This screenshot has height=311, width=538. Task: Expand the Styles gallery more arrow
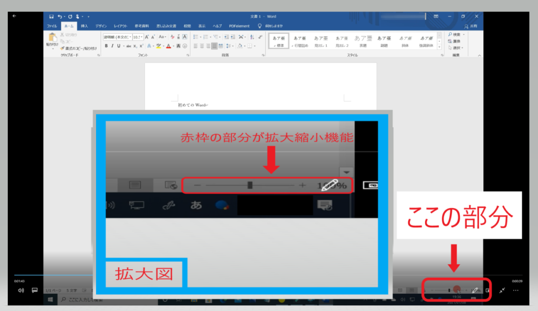pyautogui.click(x=440, y=47)
